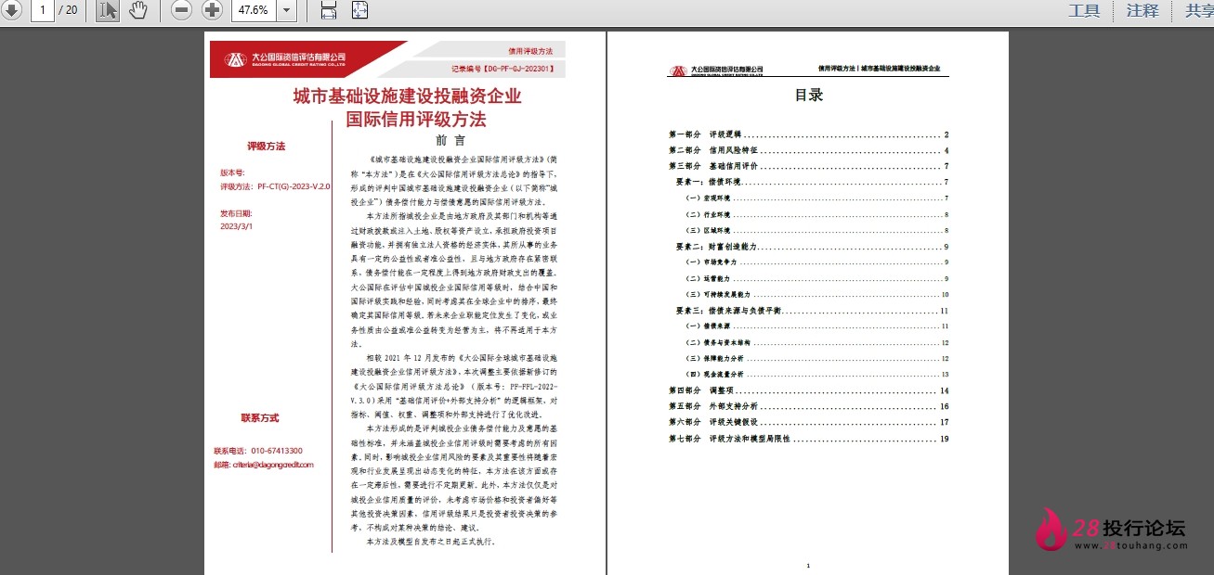Activate the text selection cursor tool
The width and height of the screenshot is (1214, 575).
[108, 11]
